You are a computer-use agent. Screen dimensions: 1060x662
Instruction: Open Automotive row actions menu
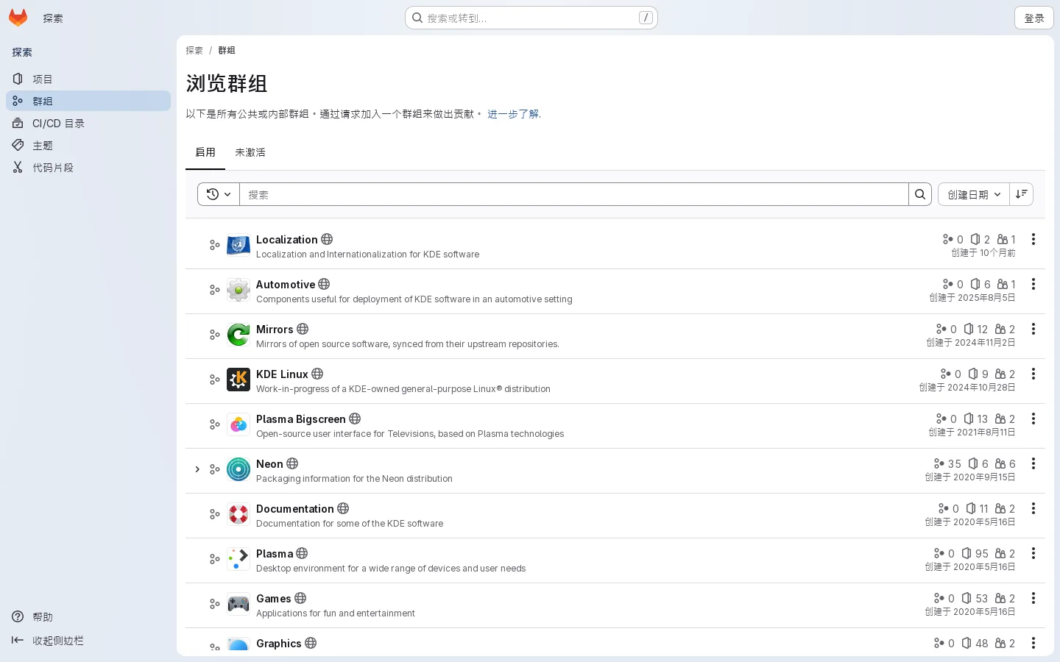[1033, 284]
